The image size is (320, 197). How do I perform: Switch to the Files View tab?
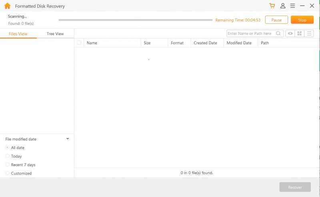[18, 34]
